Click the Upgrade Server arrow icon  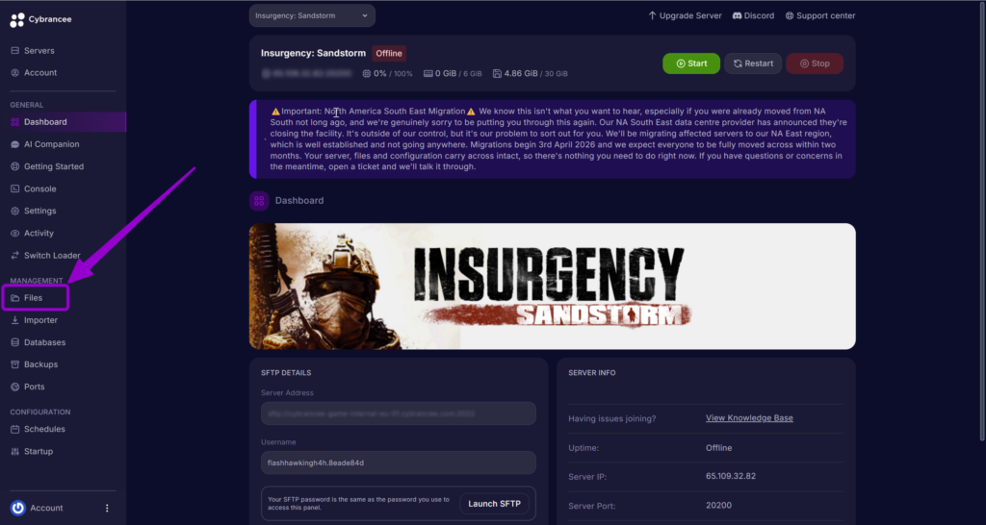652,15
